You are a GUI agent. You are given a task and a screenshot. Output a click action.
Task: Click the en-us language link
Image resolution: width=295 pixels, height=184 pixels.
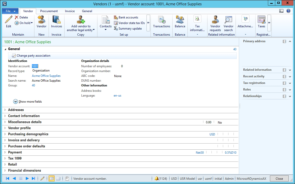[117, 96]
